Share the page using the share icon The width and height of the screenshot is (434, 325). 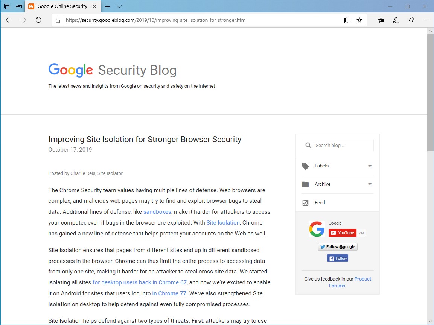[411, 20]
